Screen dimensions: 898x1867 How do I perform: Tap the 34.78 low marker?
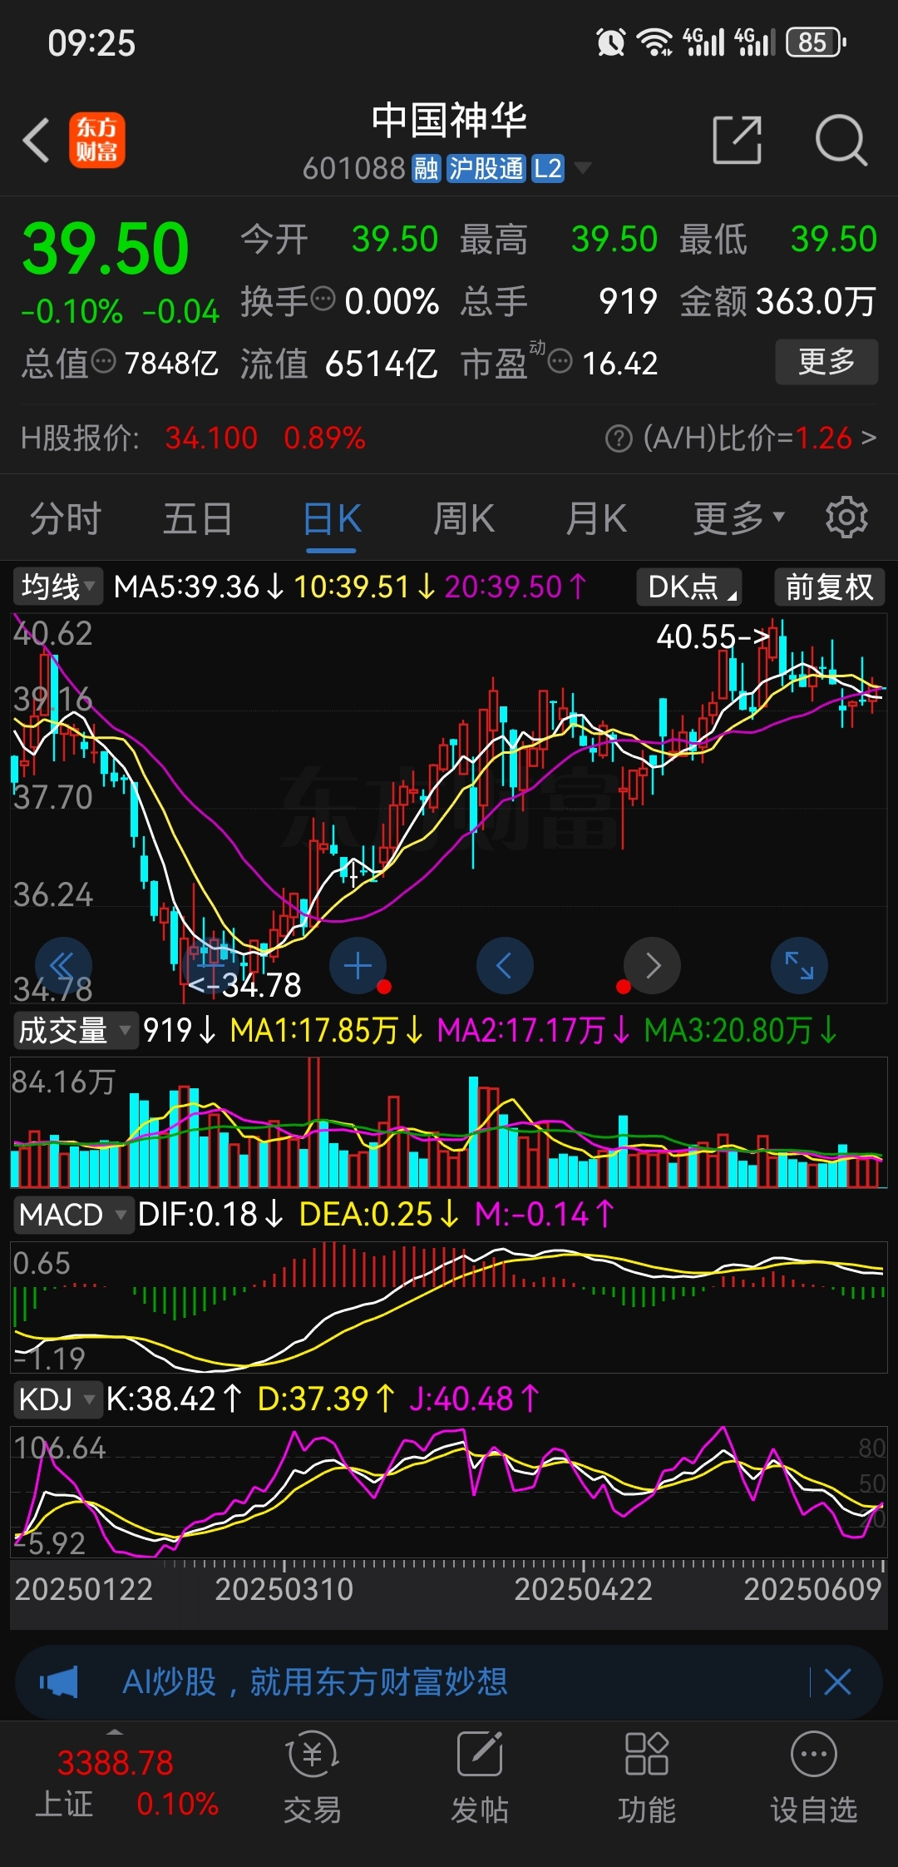[x=244, y=986]
